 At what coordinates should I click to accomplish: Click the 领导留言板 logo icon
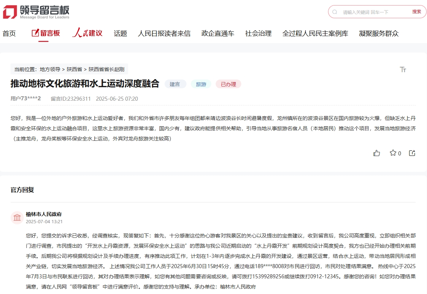pyautogui.click(x=9, y=11)
